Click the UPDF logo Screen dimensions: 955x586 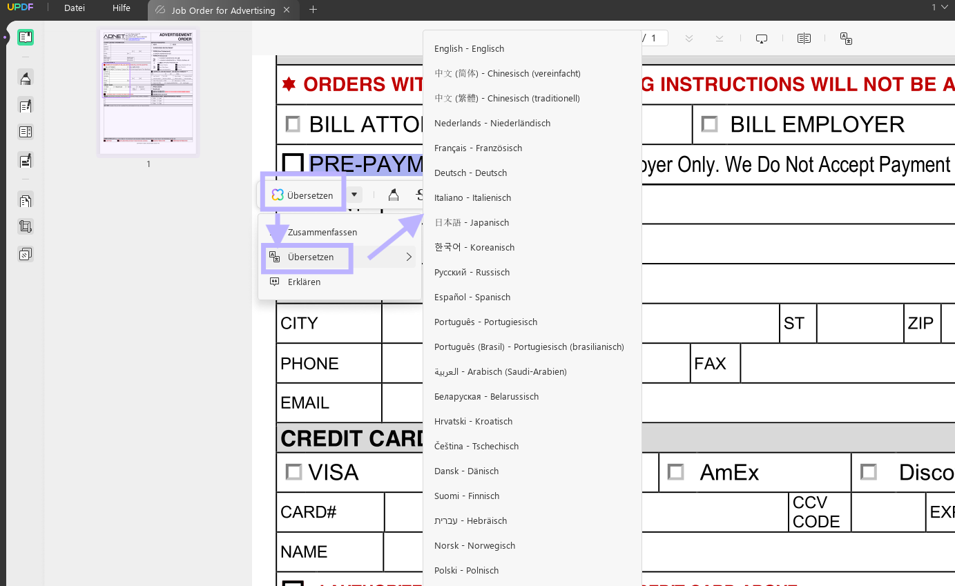click(x=20, y=8)
